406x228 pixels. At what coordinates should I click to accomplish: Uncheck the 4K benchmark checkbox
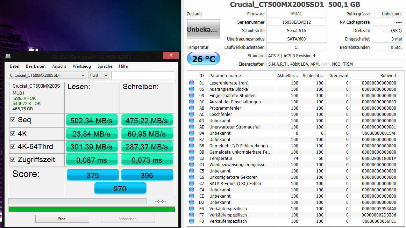pos(13,133)
